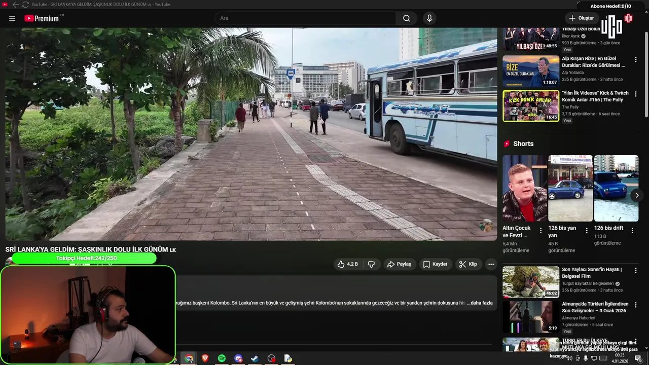Show next Shorts with right chevron

tap(637, 195)
